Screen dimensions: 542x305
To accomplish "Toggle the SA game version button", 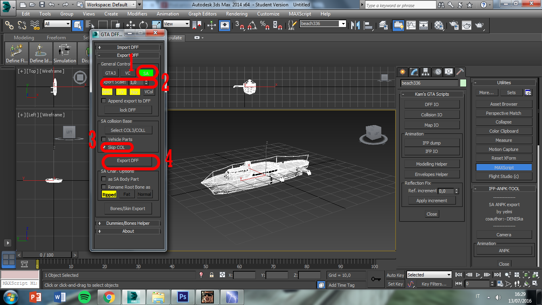I will 146,73.
